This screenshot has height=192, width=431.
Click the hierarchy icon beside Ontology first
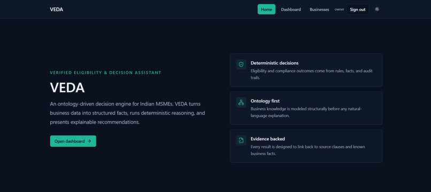coord(241,102)
